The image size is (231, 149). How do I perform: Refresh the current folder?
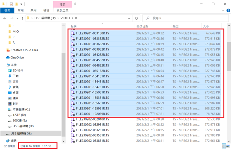pyautogui.click(x=136, y=18)
